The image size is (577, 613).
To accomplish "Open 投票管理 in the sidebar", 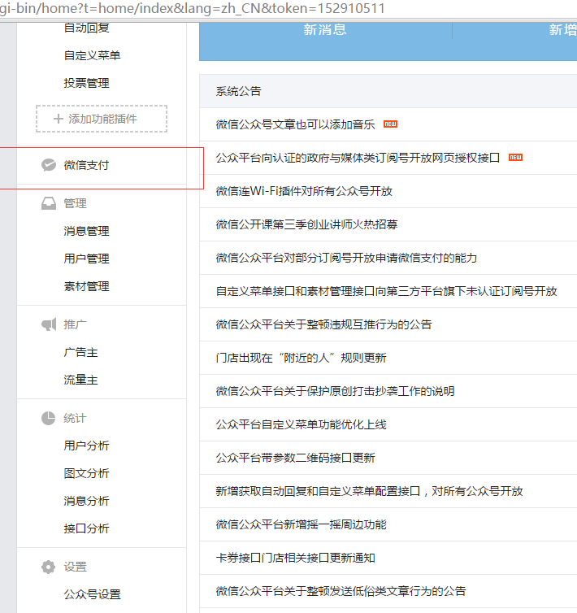I will [86, 83].
